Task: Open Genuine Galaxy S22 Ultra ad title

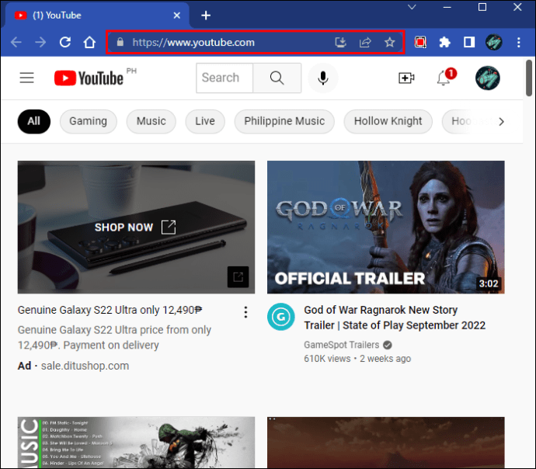Action: coord(110,310)
